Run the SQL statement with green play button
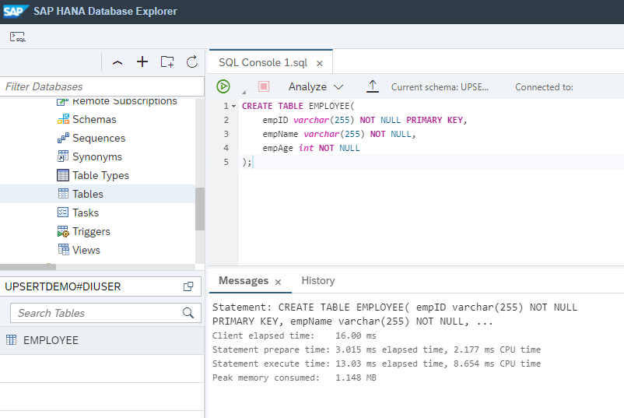The width and height of the screenshot is (624, 418). tap(223, 86)
